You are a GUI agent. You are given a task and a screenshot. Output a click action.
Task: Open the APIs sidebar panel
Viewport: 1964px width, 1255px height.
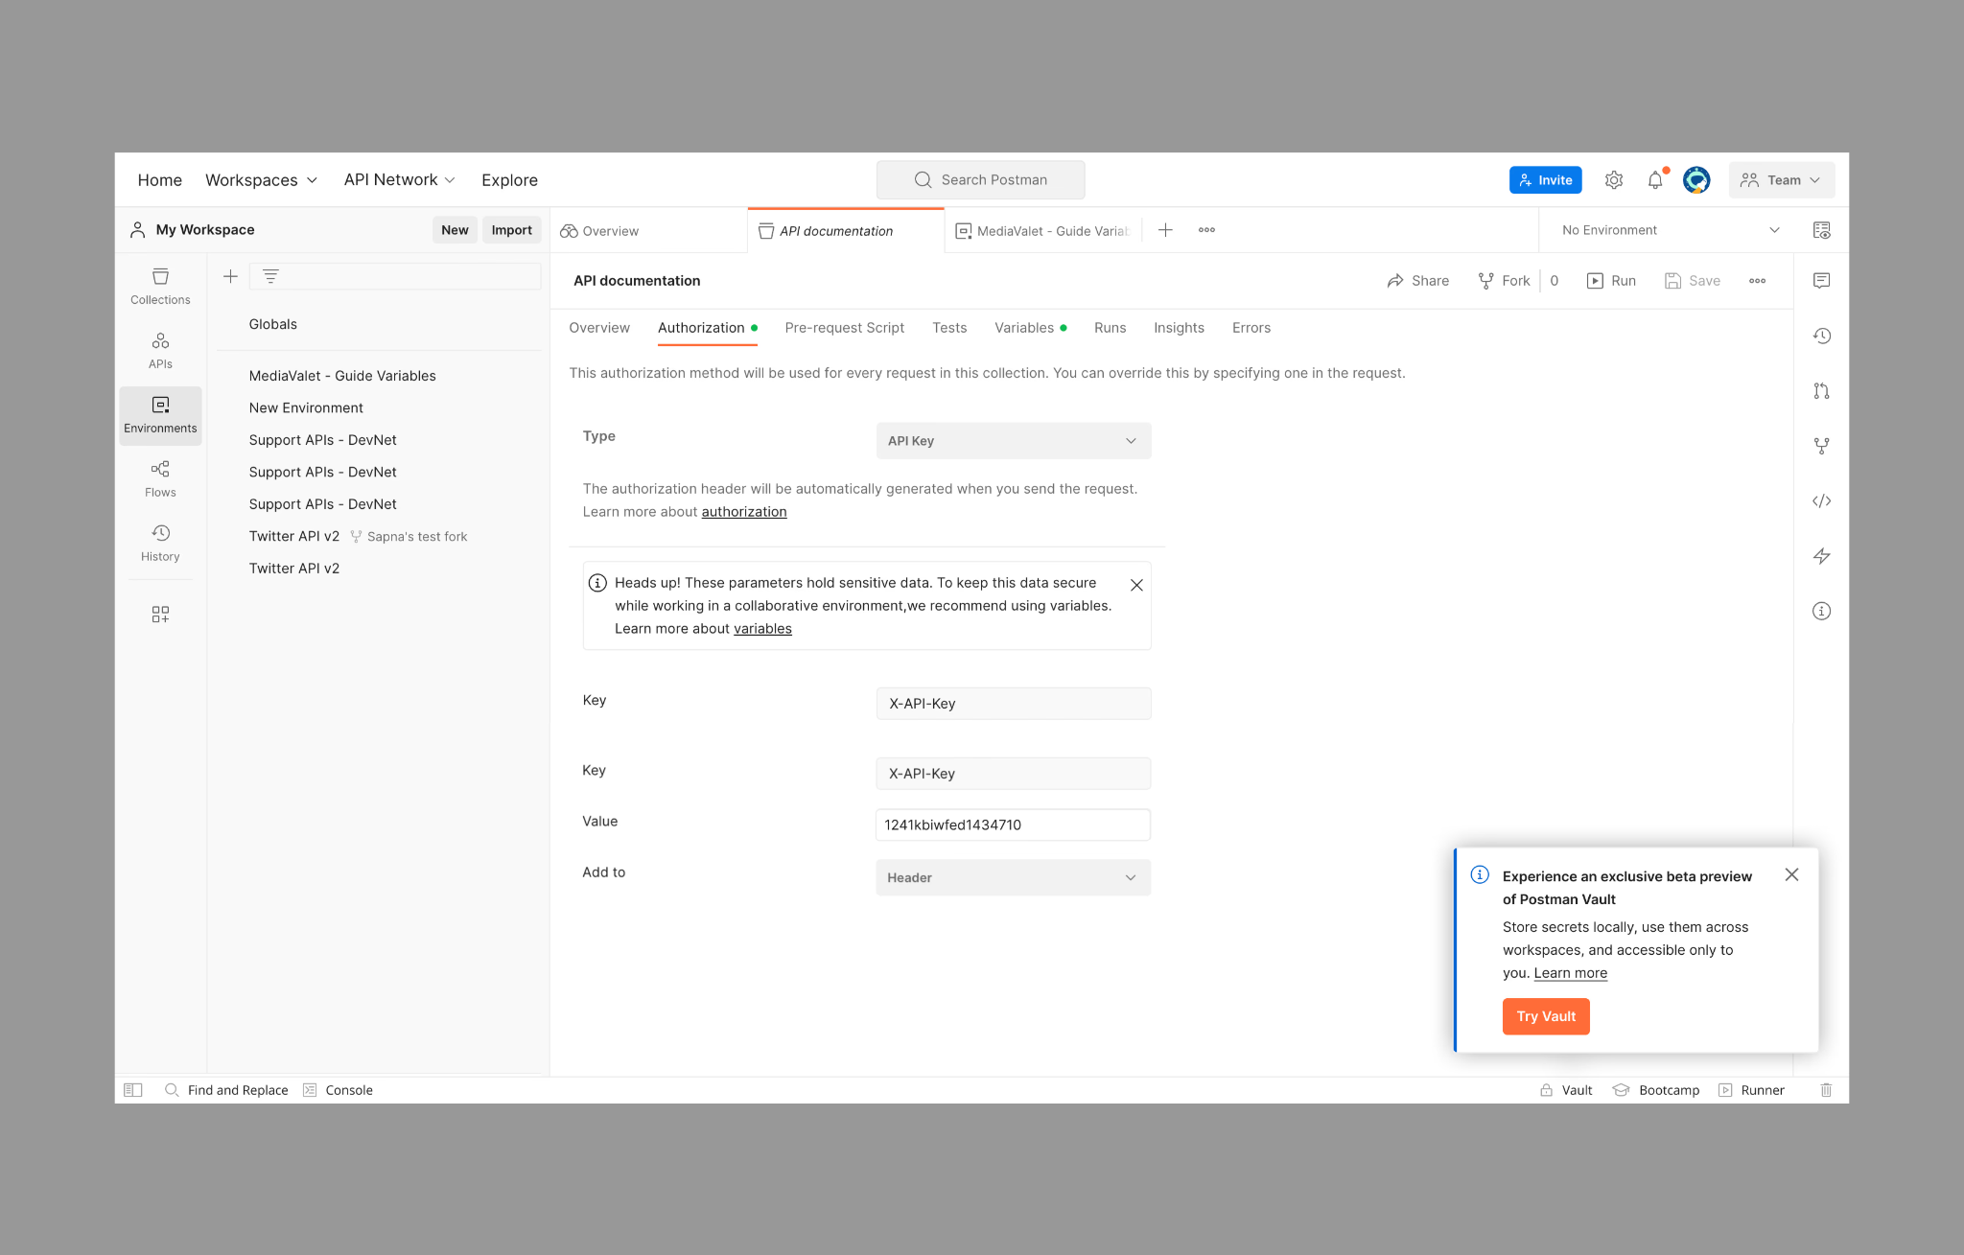(160, 351)
